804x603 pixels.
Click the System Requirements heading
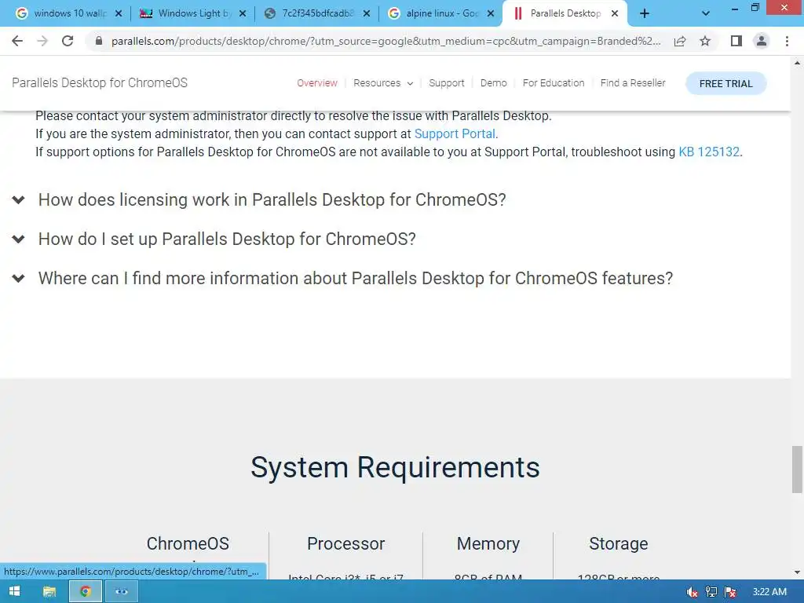point(395,468)
